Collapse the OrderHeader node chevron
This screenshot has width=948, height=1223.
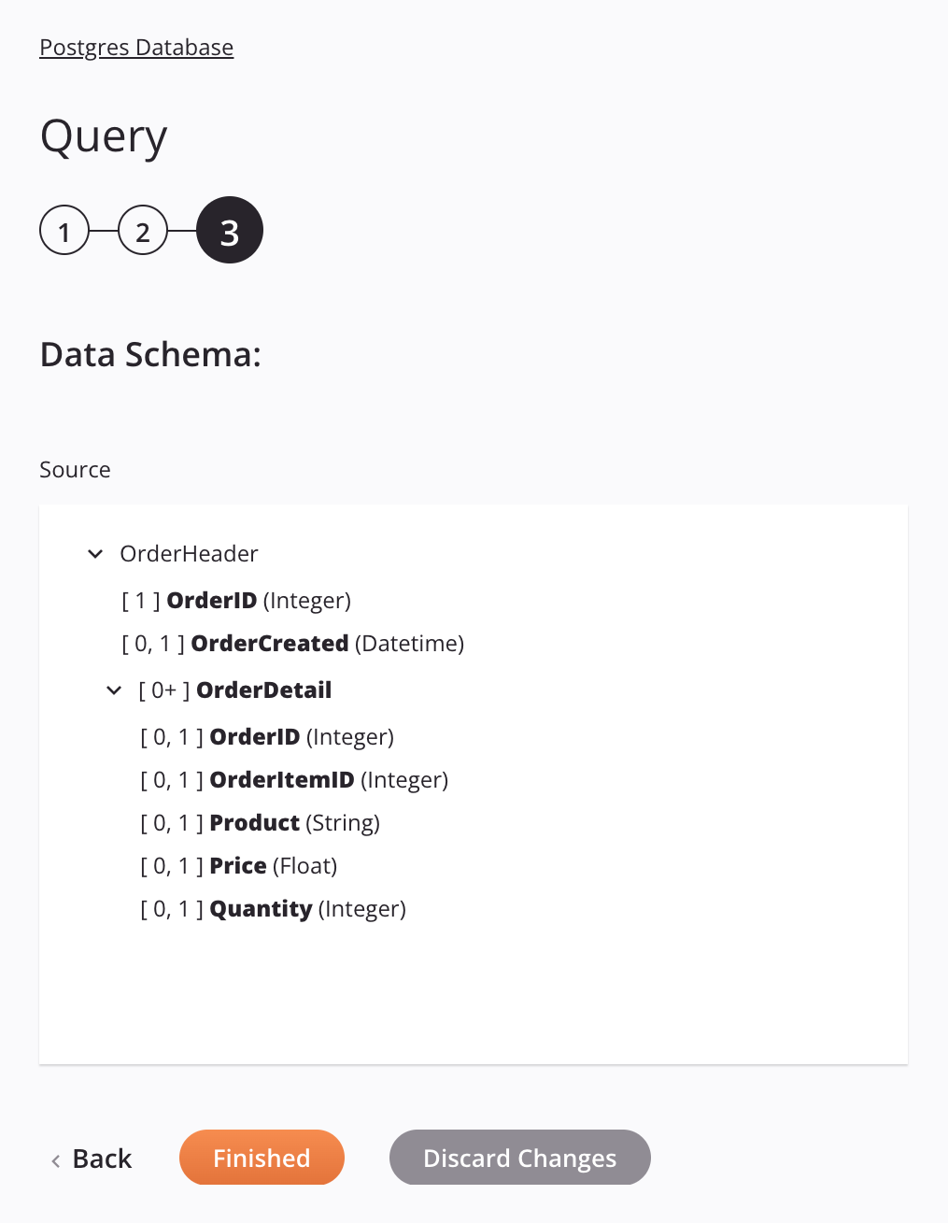pos(94,553)
